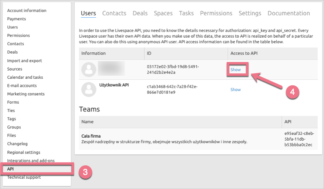Click the API sidebar item
Screen dimensions: 324x189
(x=10, y=169)
